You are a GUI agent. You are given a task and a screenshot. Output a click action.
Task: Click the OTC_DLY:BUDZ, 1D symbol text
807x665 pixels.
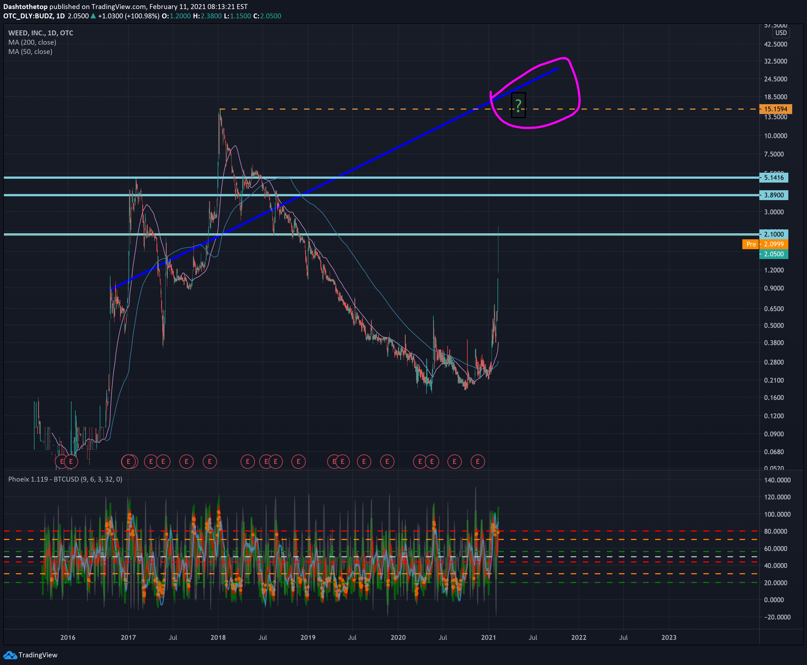pyautogui.click(x=34, y=16)
